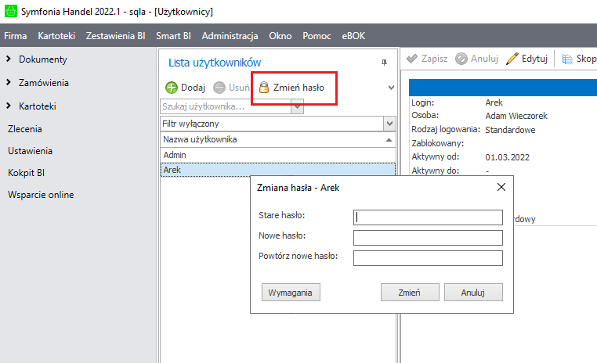Expand the Dokumenty sidebar section
Screen dimensions: 597x363
pyautogui.click(x=9, y=59)
